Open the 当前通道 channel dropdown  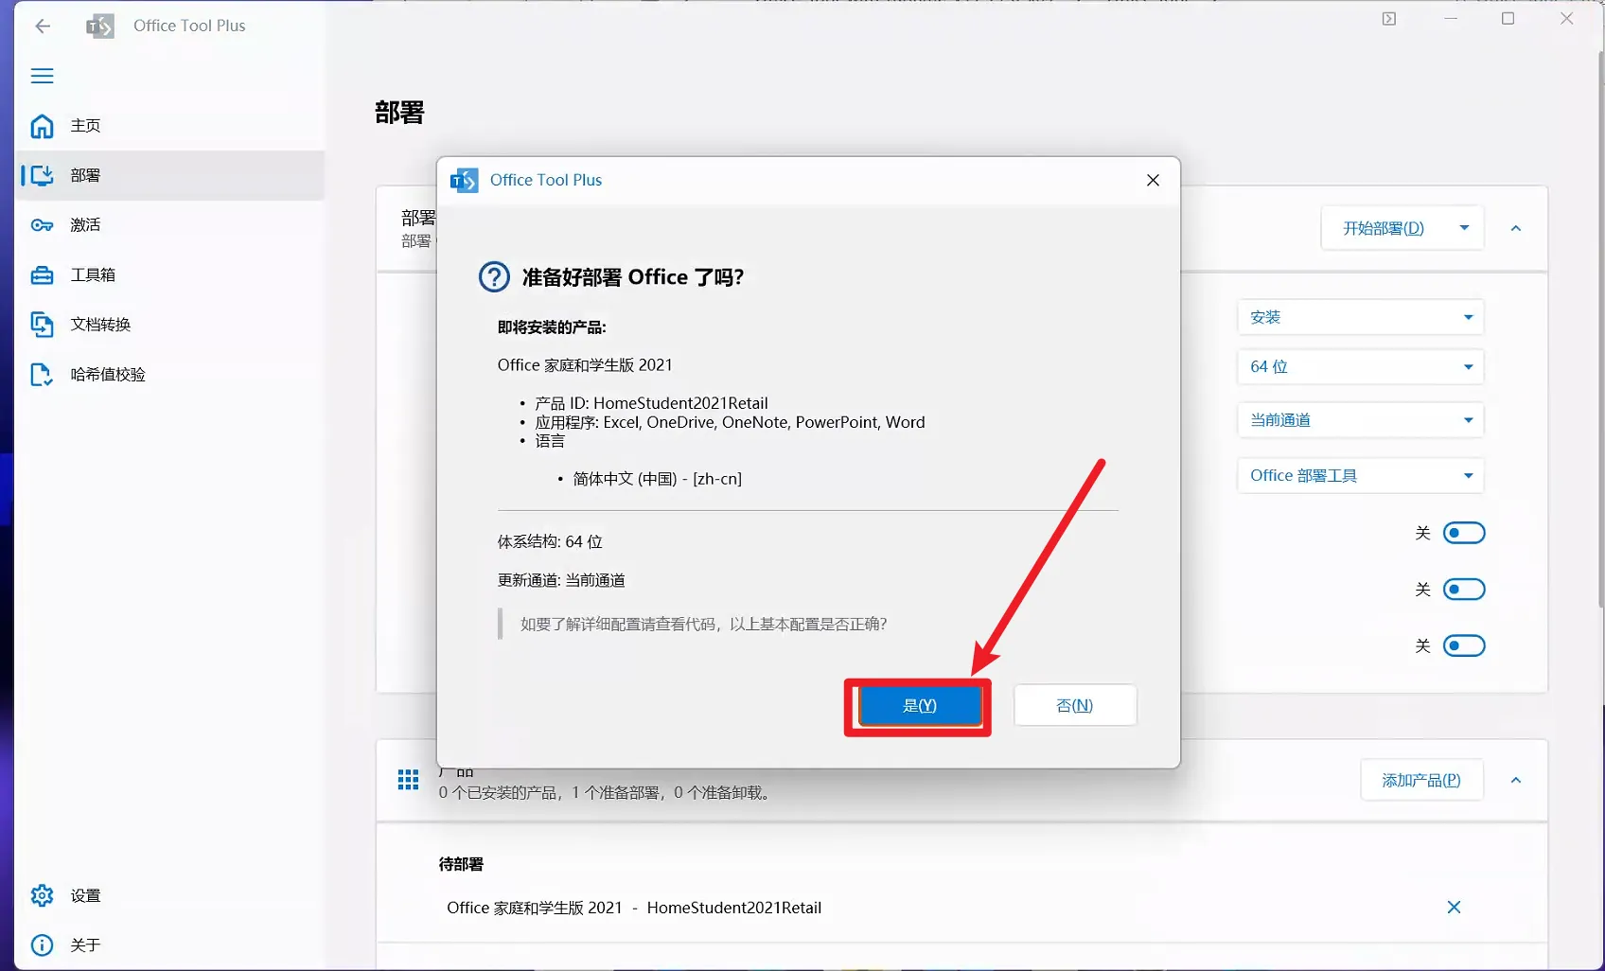point(1361,420)
